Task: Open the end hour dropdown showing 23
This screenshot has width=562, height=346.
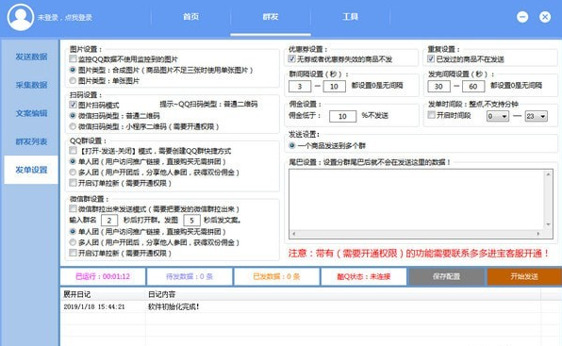Action: coord(537,116)
